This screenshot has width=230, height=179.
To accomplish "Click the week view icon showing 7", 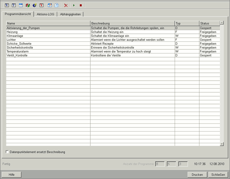I will (14, 6).
